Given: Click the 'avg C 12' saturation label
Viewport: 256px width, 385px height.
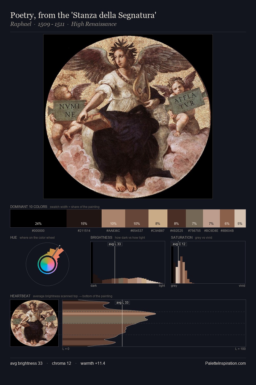Looking at the screenshot, I should (179, 244).
